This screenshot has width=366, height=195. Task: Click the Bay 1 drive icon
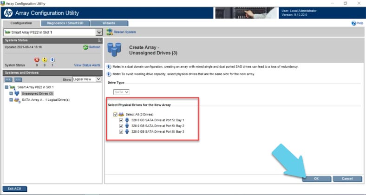[x=127, y=120]
